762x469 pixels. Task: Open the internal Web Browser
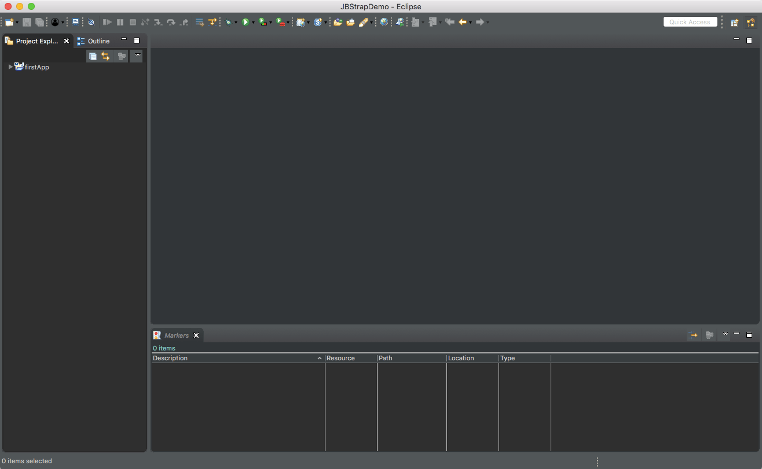point(384,22)
